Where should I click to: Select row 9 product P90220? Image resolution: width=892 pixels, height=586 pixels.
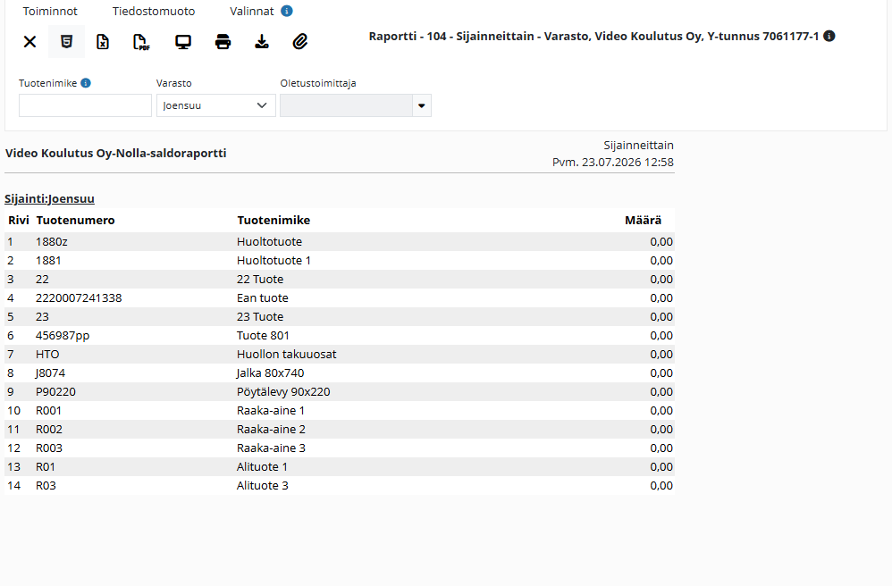[340, 391]
